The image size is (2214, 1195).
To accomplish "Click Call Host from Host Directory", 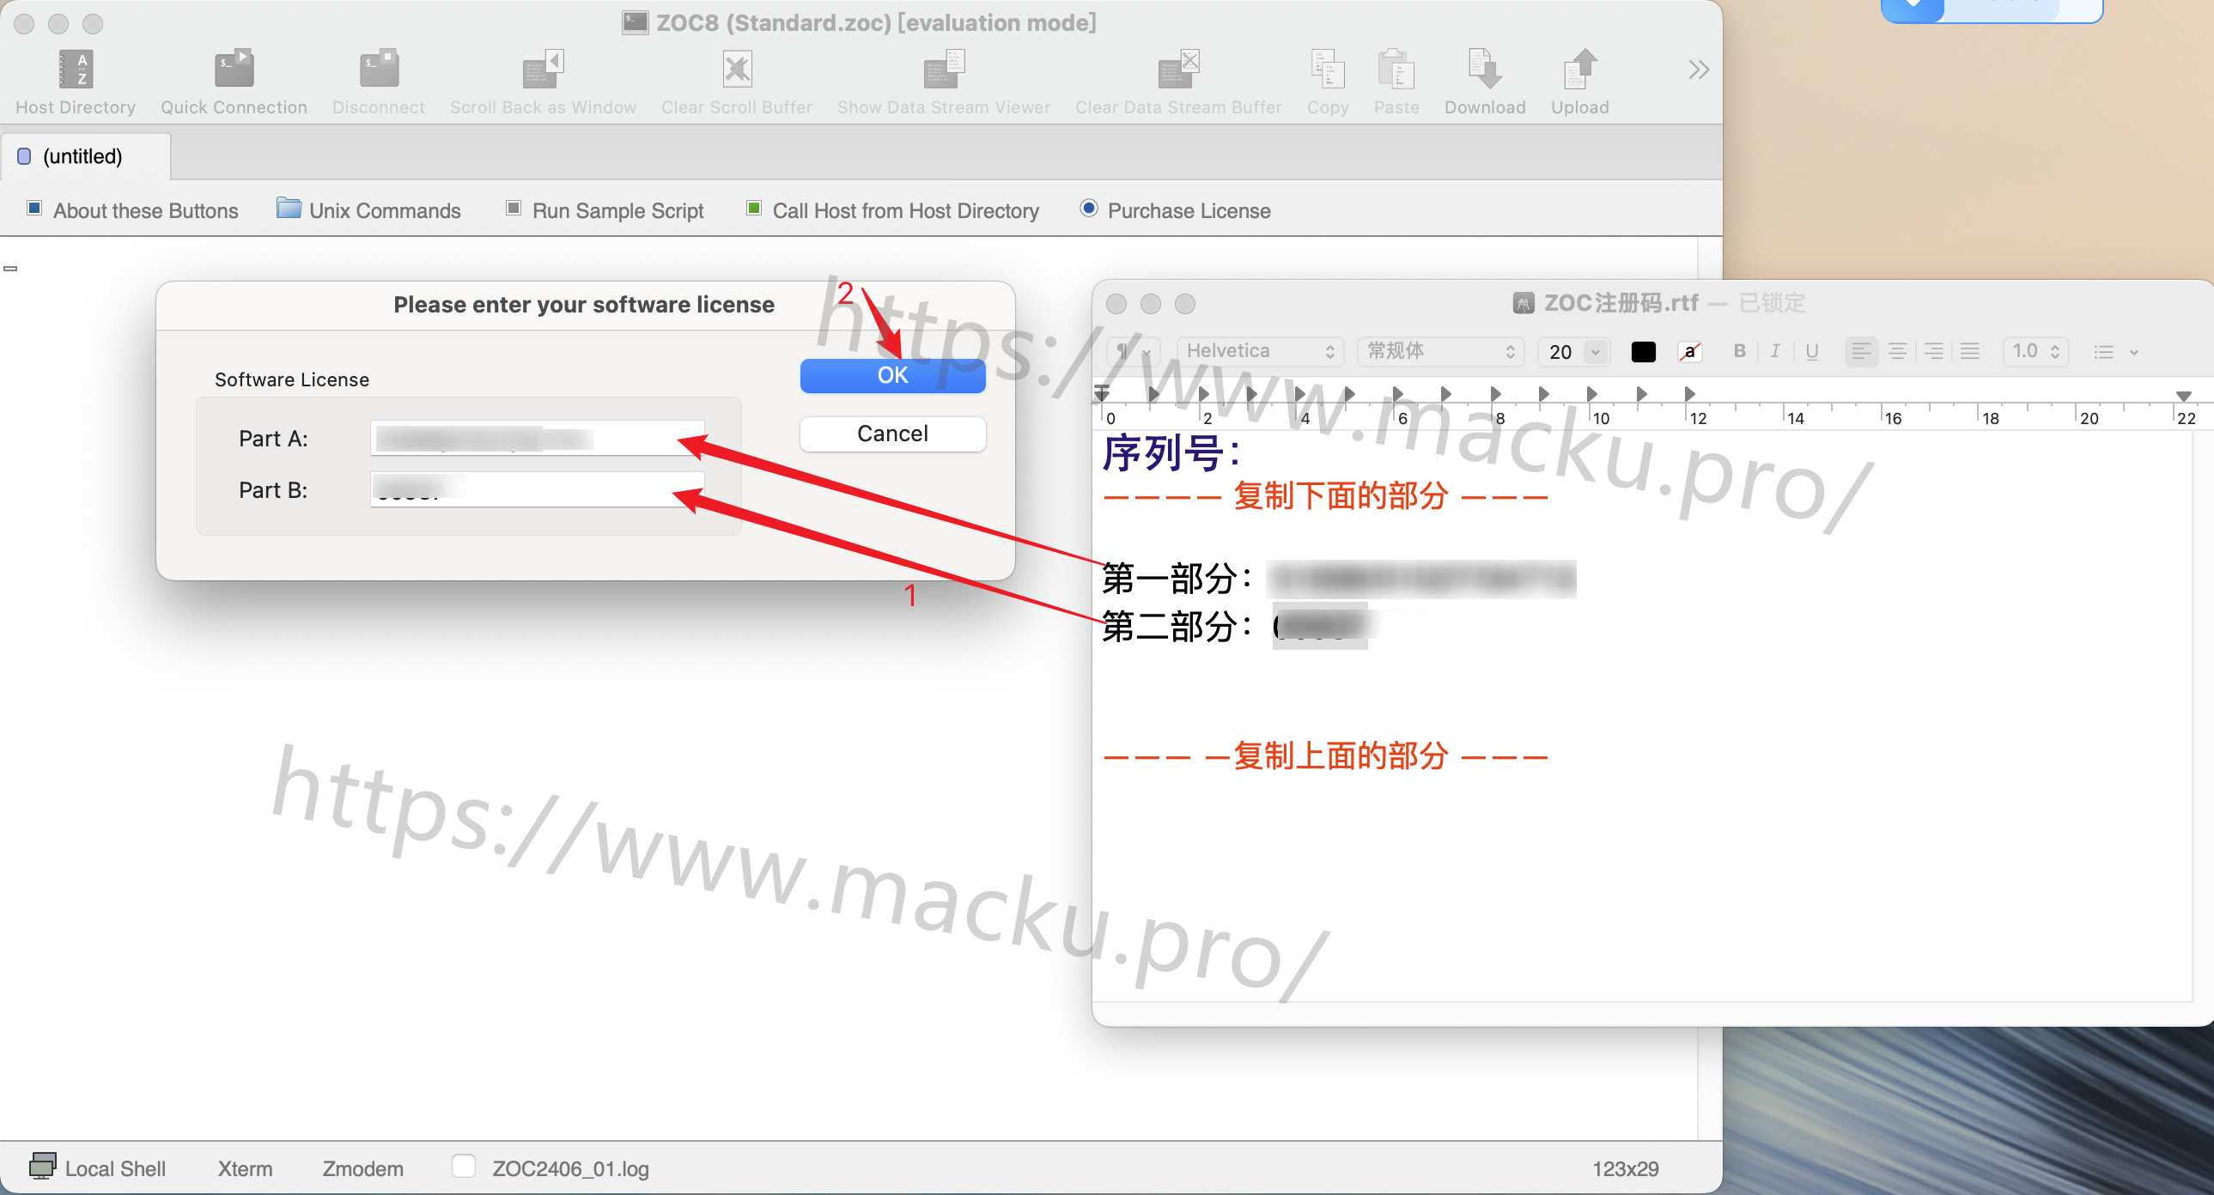I will point(892,210).
